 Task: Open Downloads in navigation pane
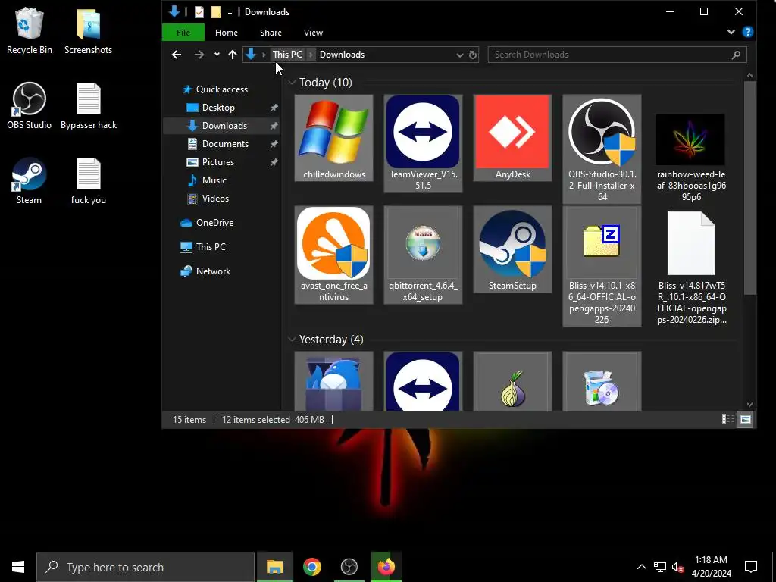[224, 126]
